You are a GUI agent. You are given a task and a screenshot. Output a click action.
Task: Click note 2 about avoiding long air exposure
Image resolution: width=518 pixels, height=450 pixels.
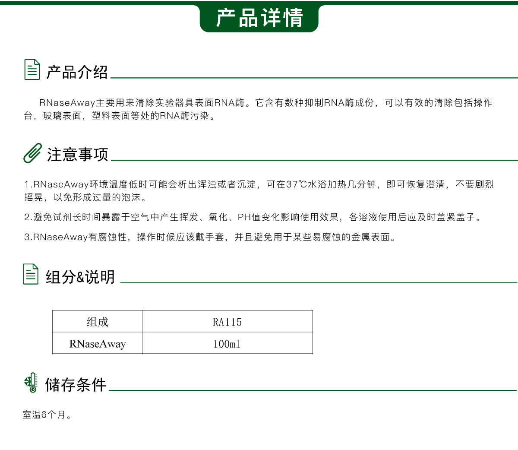pos(253,217)
